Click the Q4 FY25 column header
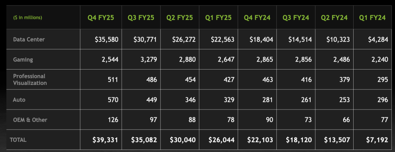Image resolution: width=395 pixels, height=152 pixels. coord(103,18)
